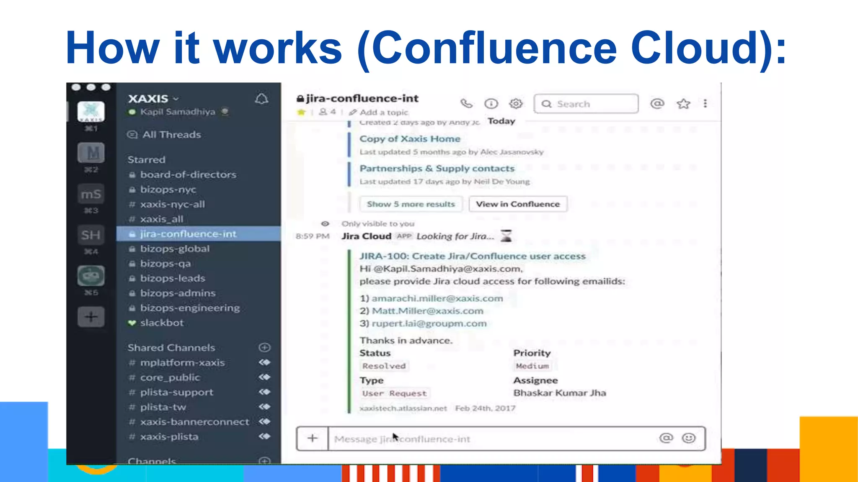Click the Jira Cloud app name
Image resolution: width=858 pixels, height=482 pixels.
pos(366,236)
